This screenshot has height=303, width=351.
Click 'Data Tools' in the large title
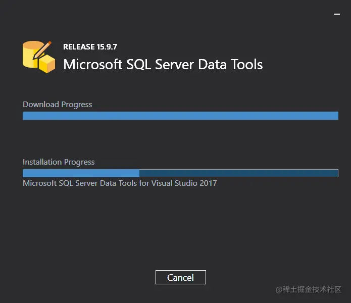click(x=230, y=65)
